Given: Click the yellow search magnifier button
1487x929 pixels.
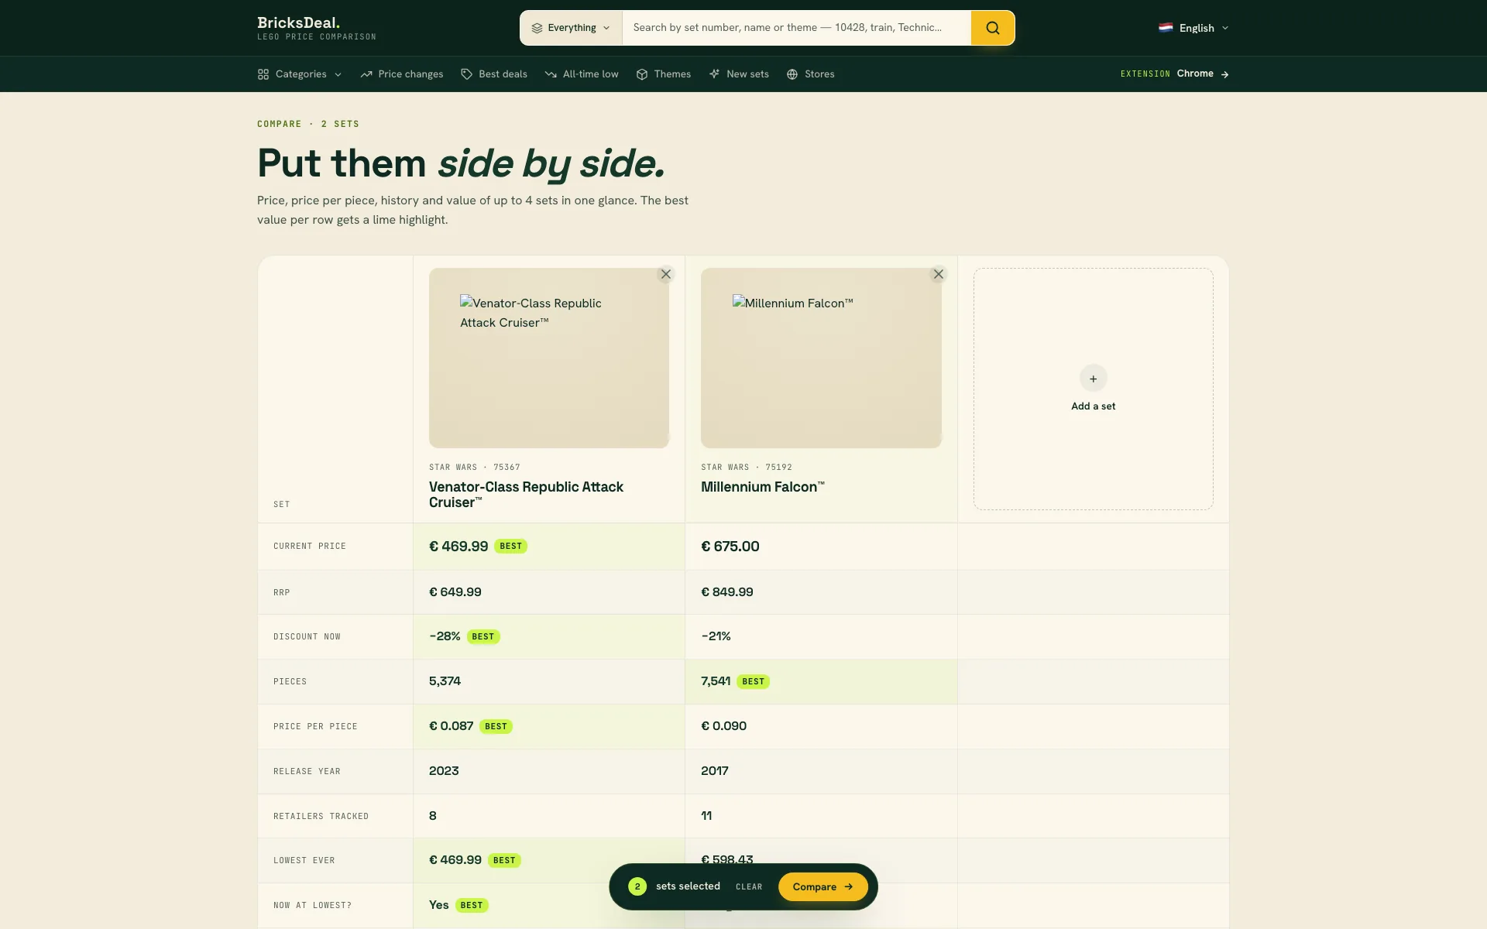Looking at the screenshot, I should 992,28.
